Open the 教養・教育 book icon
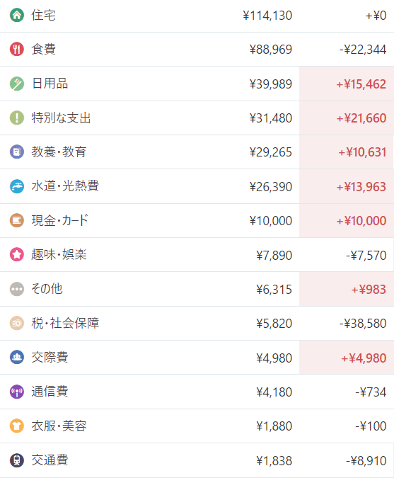 (17, 152)
